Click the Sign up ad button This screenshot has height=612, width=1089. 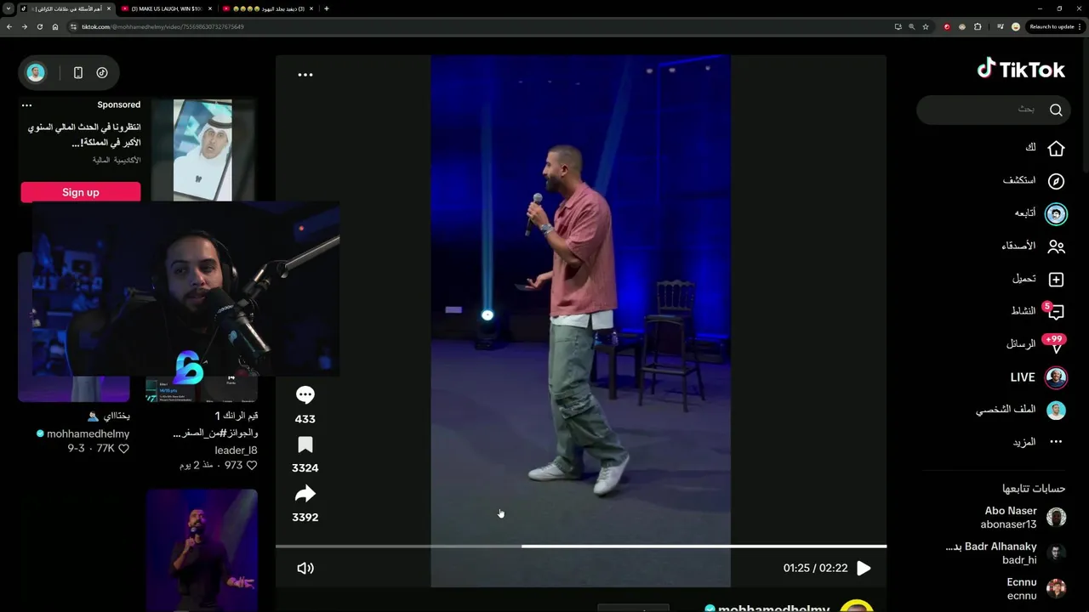click(x=81, y=192)
